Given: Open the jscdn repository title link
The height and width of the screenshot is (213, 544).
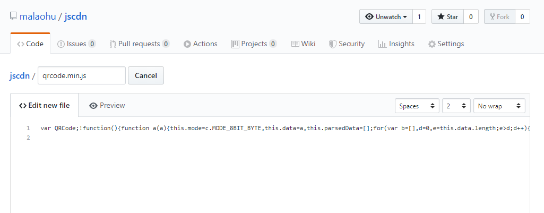Looking at the screenshot, I should click(x=76, y=16).
